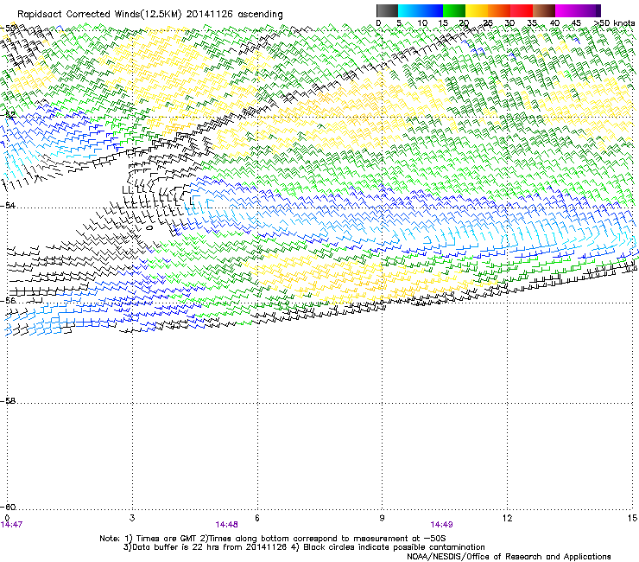Click the ">50 knots" legend label

tap(614, 23)
